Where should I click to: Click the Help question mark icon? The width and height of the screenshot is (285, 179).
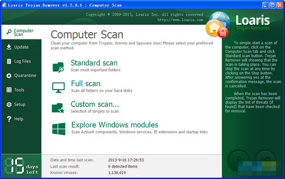pos(9,119)
